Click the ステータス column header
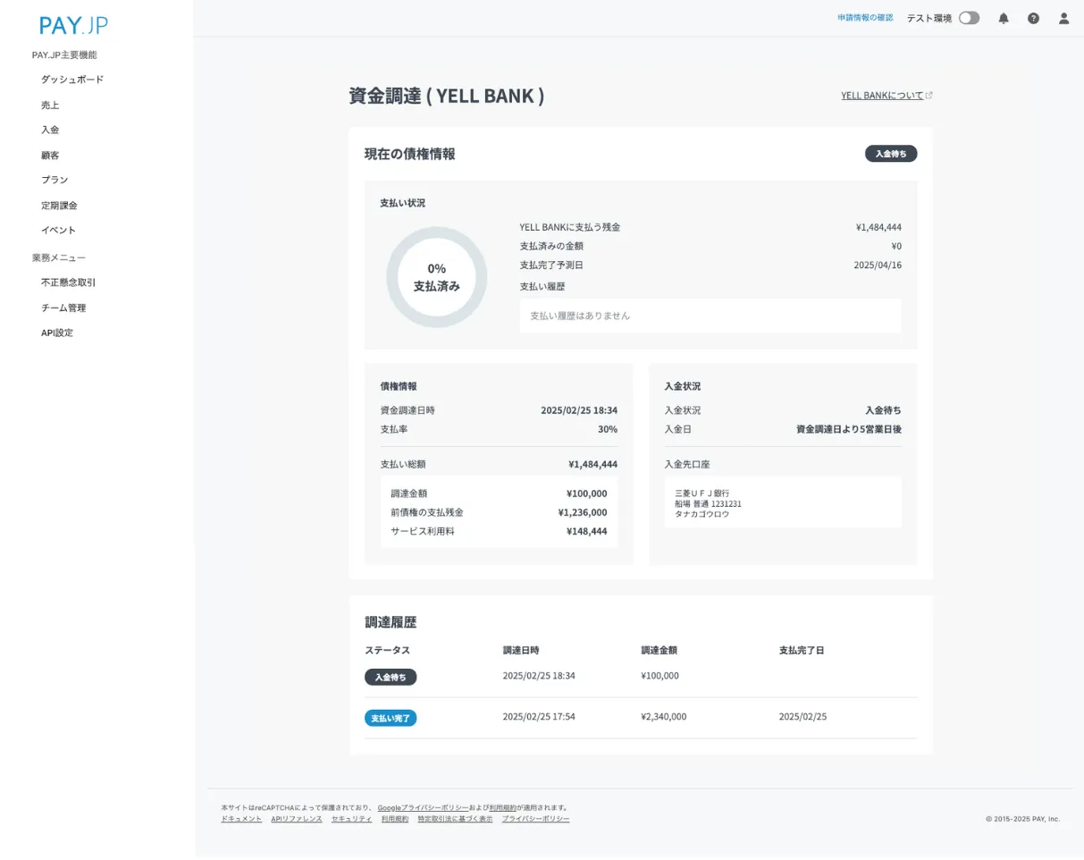Viewport: 1084px width, 860px height. pos(388,650)
